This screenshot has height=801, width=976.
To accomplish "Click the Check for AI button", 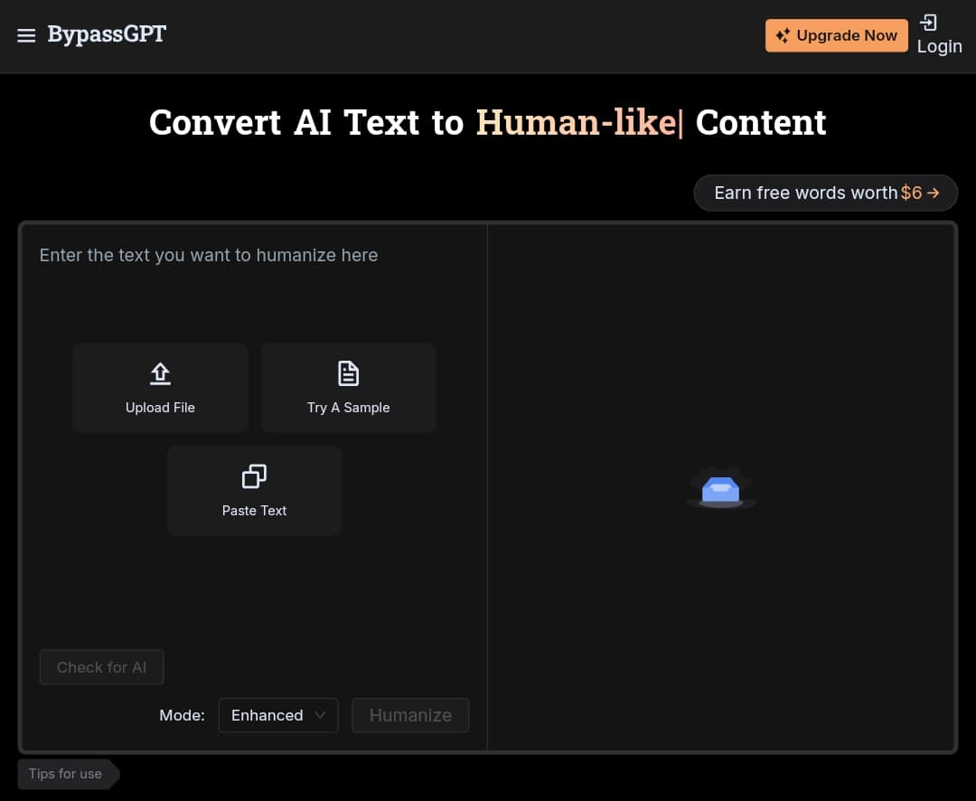I will click(101, 667).
